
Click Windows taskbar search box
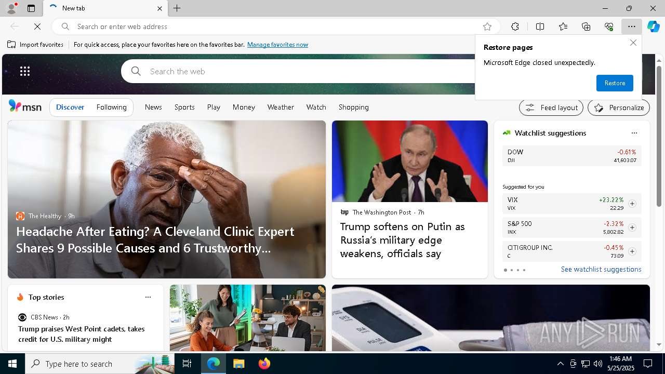tap(100, 364)
